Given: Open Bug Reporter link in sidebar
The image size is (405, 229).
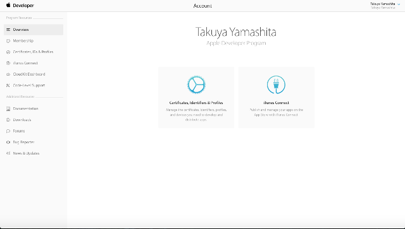Looking at the screenshot, I should coord(23,142).
